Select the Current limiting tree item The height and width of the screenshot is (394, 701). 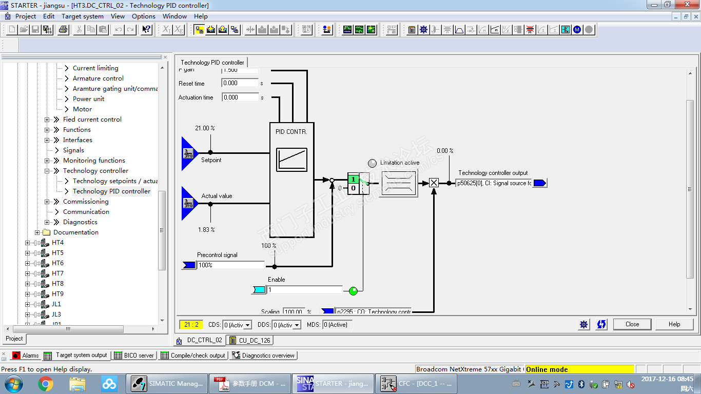pyautogui.click(x=95, y=68)
